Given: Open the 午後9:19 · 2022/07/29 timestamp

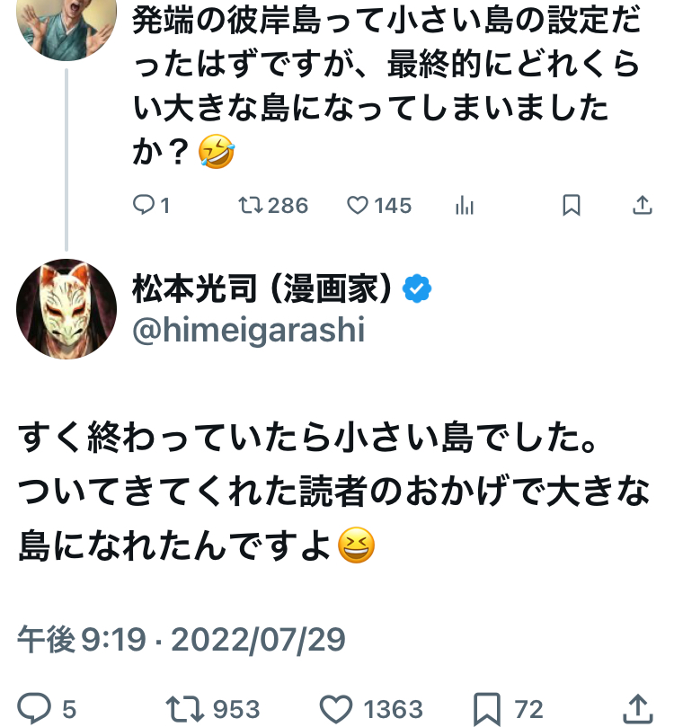Looking at the screenshot, I should click(182, 640).
